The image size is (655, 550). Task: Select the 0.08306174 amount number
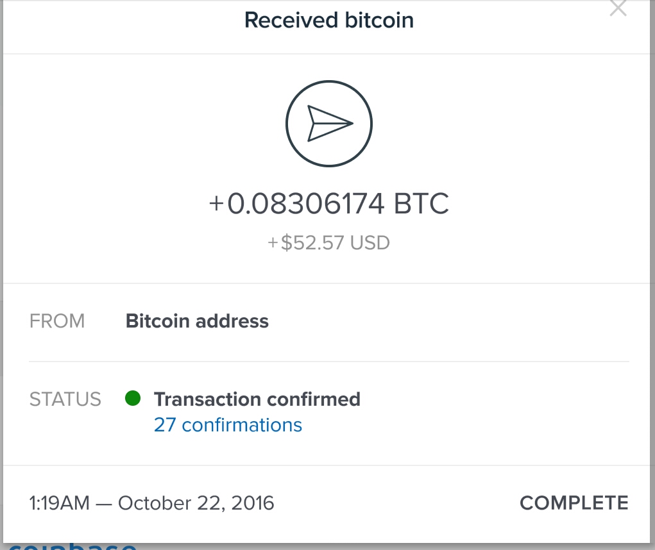coord(306,204)
